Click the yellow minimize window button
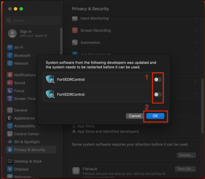Image resolution: width=205 pixels, height=179 pixels. click(x=15, y=9)
